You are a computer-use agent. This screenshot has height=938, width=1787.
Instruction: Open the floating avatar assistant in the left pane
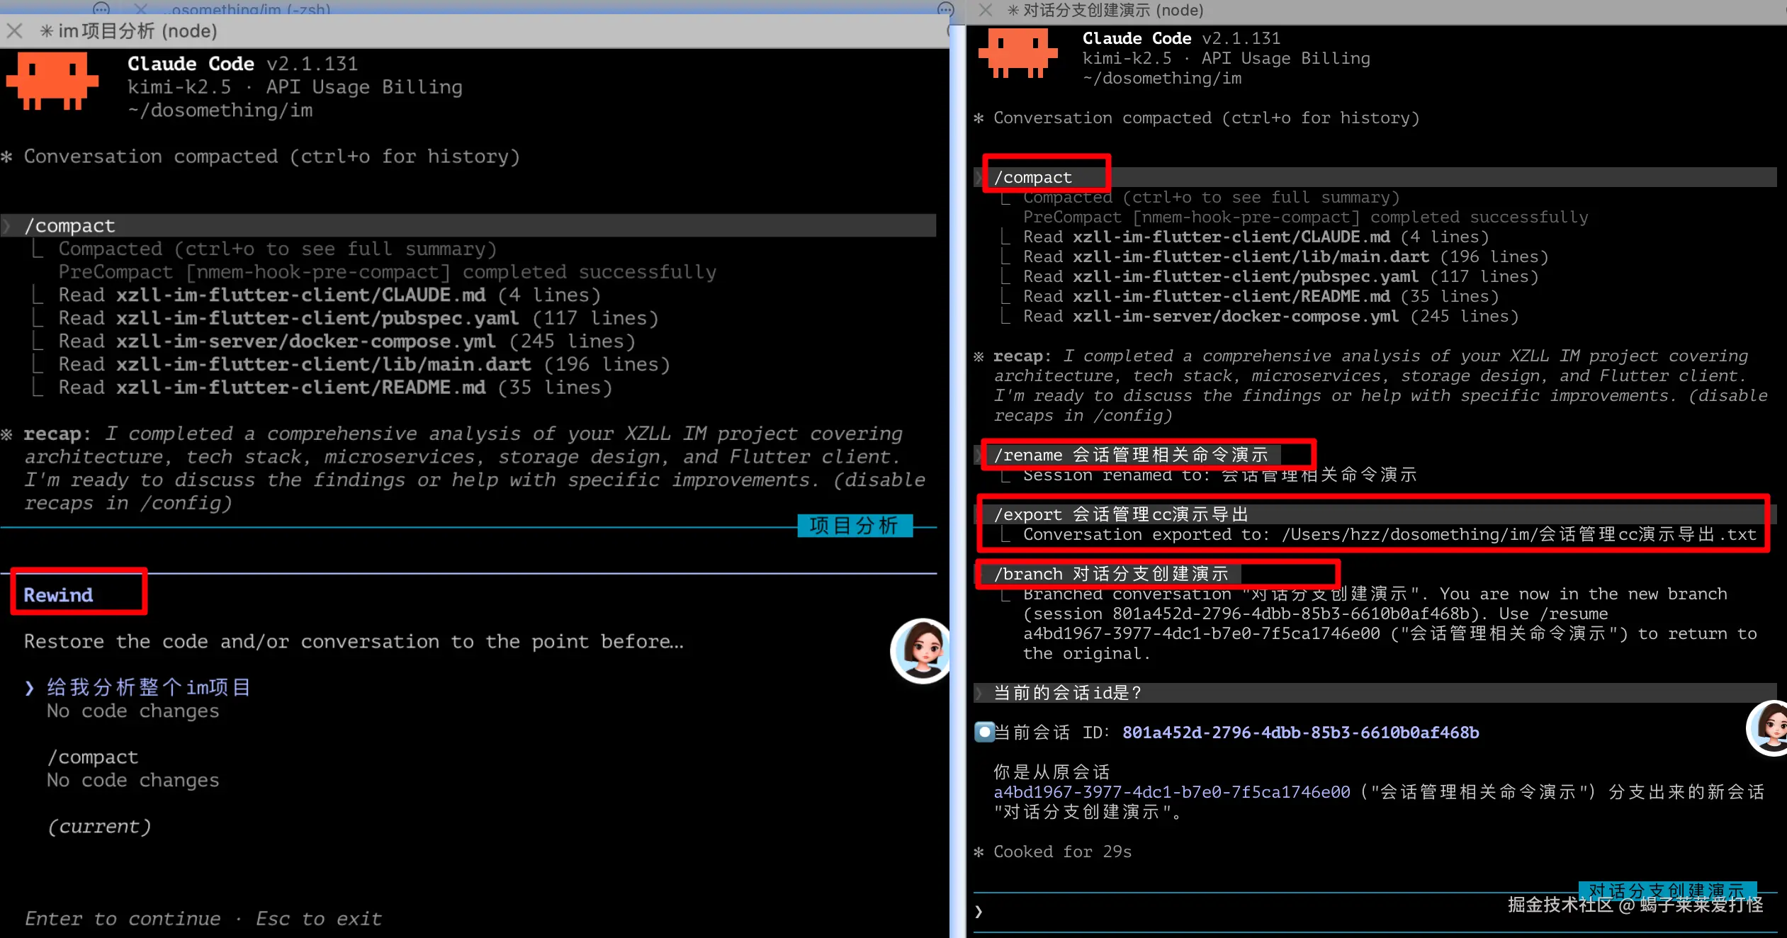click(x=920, y=650)
